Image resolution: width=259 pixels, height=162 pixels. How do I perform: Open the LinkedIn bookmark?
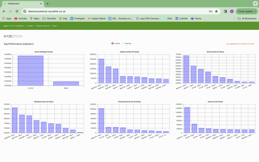[x=182, y=19]
